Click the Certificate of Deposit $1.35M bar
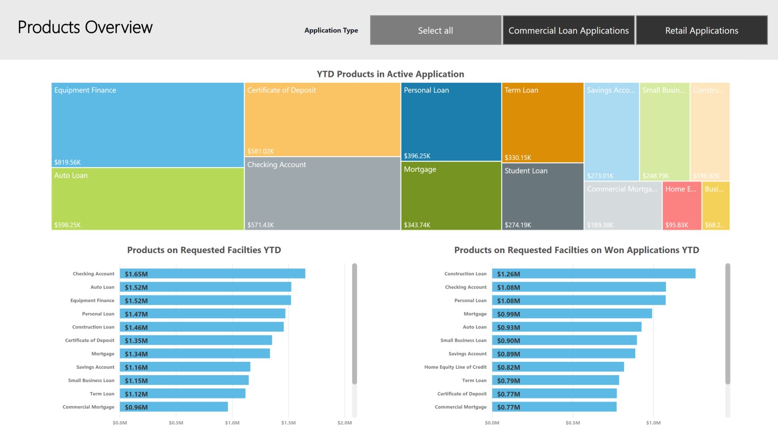Viewport: 778px width, 435px height. coord(196,340)
